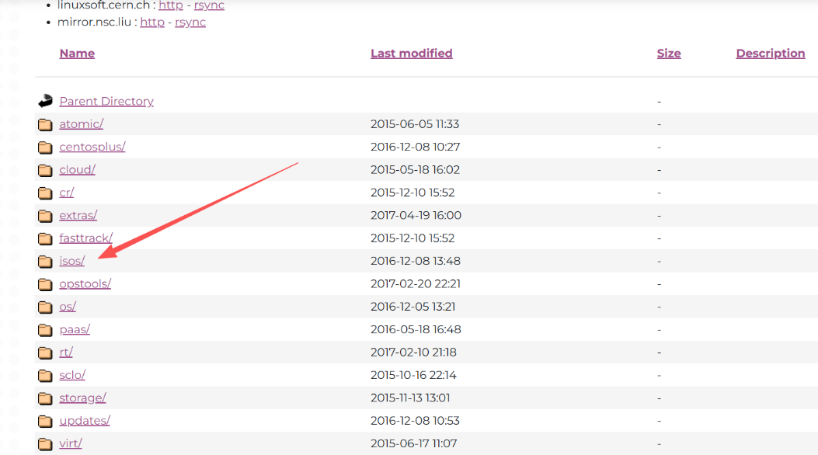Click the folder icon next to os/
This screenshot has height=455, width=818.
pyautogui.click(x=45, y=307)
